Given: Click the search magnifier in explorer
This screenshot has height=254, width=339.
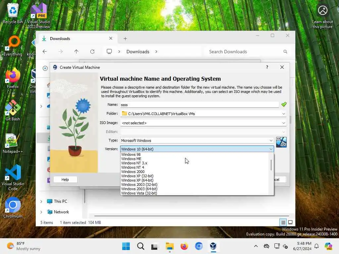Looking at the screenshot, I should tap(285, 52).
